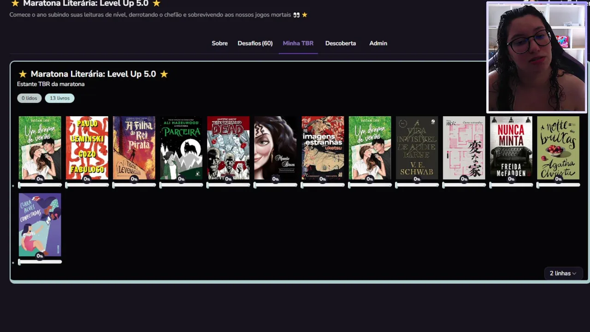Click The Walking Dead comic cover
The width and height of the screenshot is (590, 332).
pos(228,148)
